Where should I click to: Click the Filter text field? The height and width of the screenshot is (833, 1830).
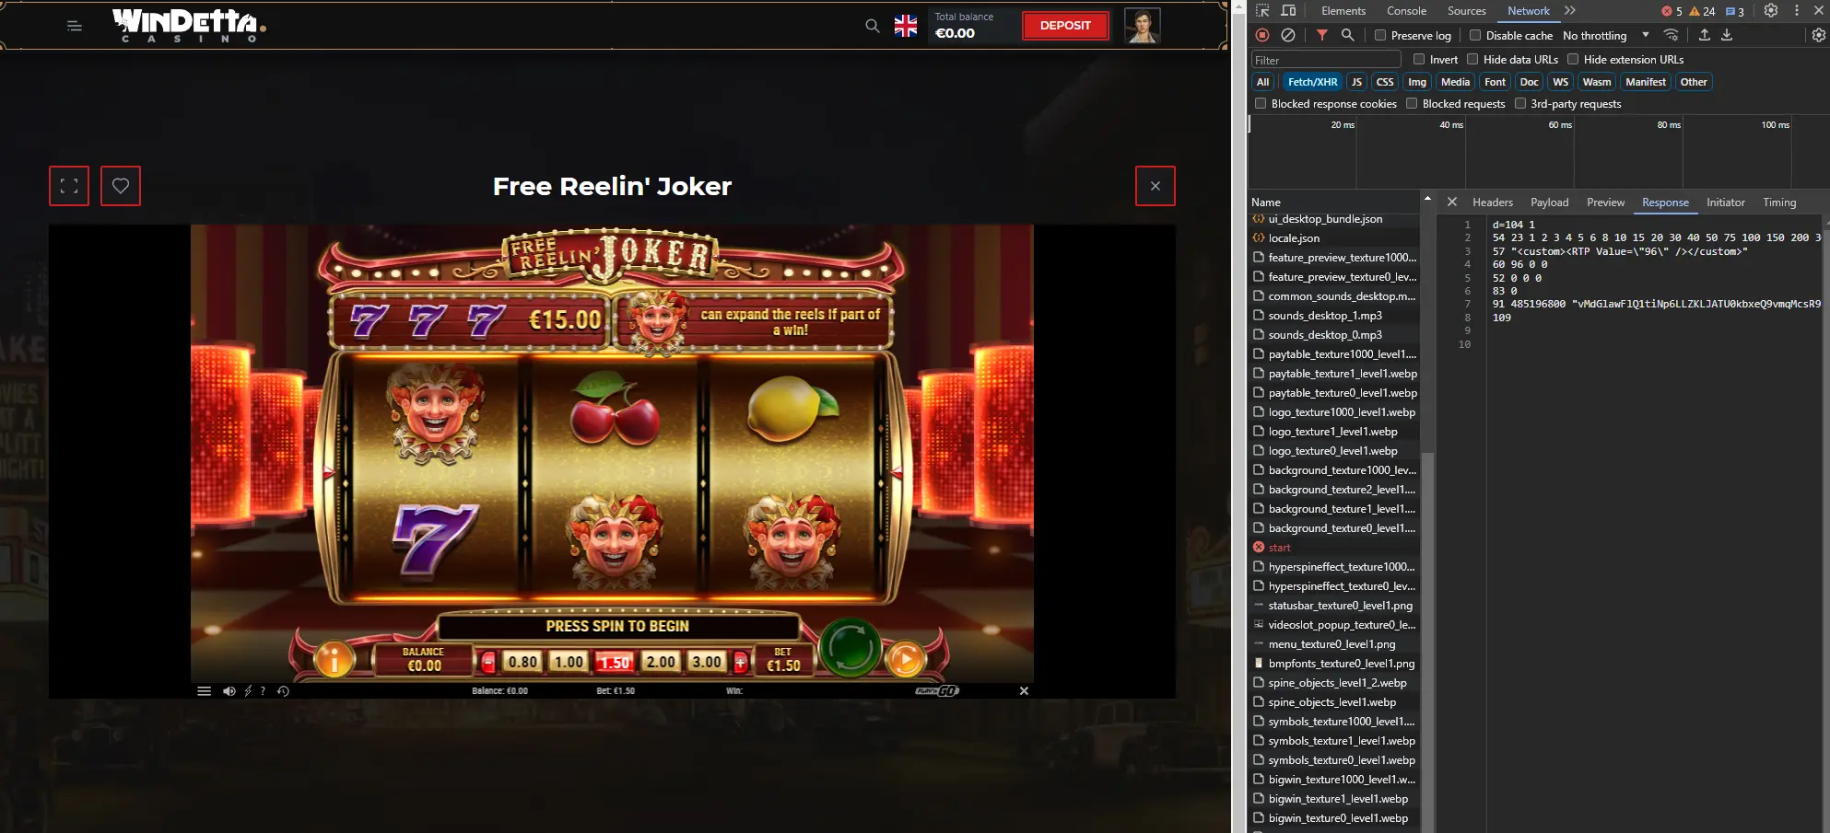click(1326, 60)
